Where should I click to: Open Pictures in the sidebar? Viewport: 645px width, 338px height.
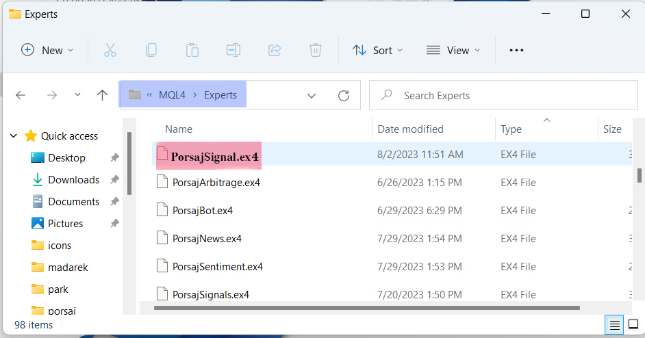coord(65,223)
